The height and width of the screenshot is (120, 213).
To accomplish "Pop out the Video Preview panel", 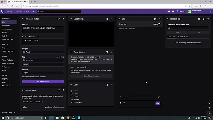I will 107,19.
